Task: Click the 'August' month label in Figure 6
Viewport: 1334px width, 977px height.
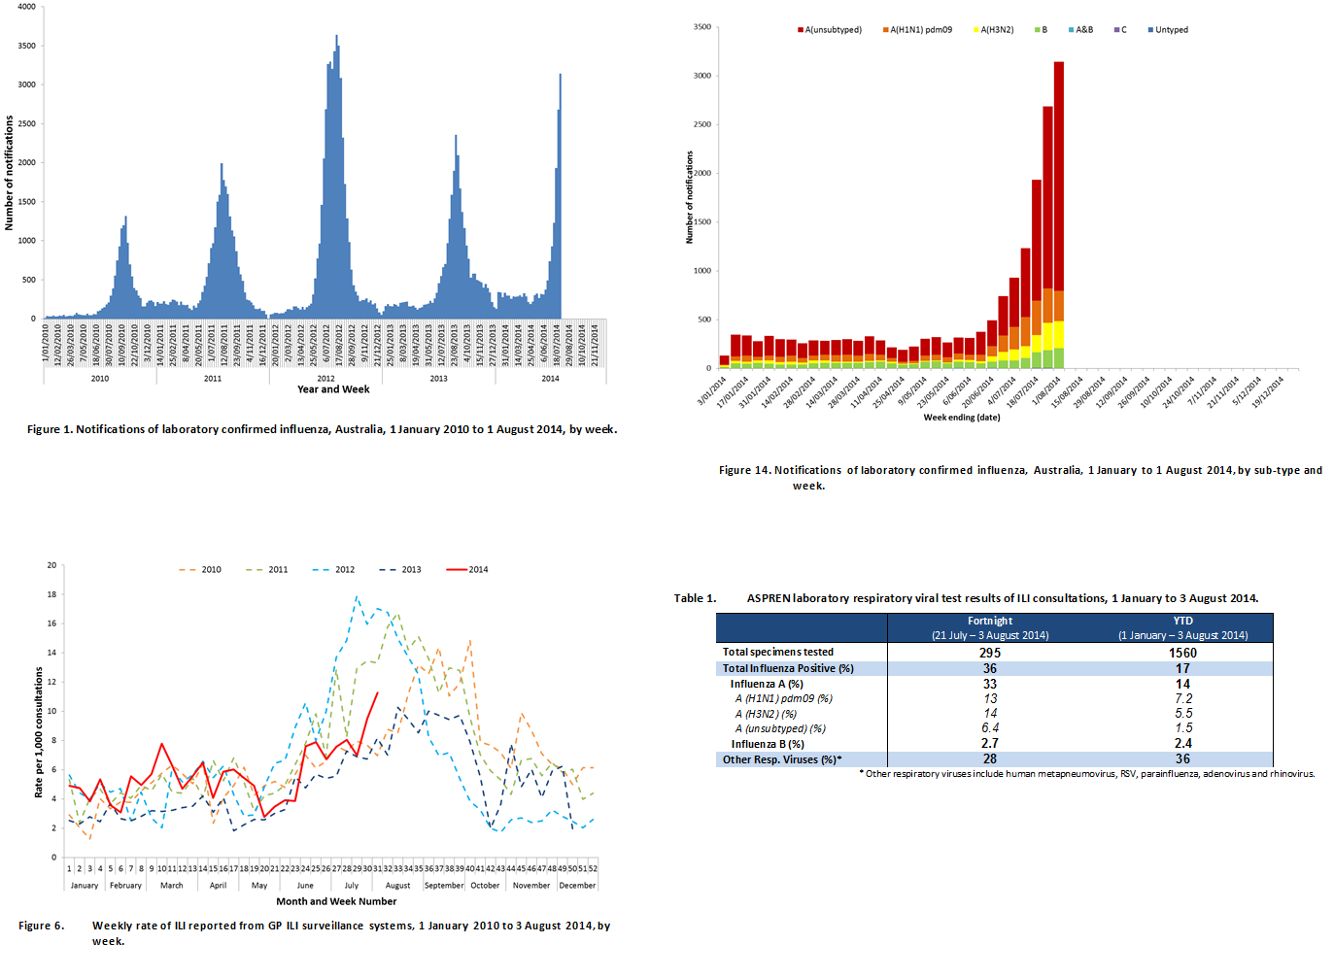Action: pos(397,886)
